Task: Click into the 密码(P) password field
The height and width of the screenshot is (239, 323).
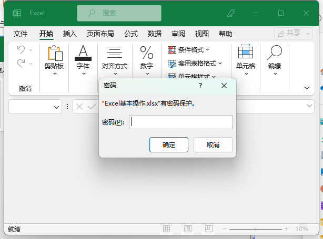Action: (181, 122)
